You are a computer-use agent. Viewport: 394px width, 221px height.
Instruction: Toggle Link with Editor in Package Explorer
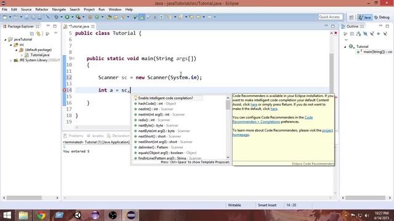point(38,34)
